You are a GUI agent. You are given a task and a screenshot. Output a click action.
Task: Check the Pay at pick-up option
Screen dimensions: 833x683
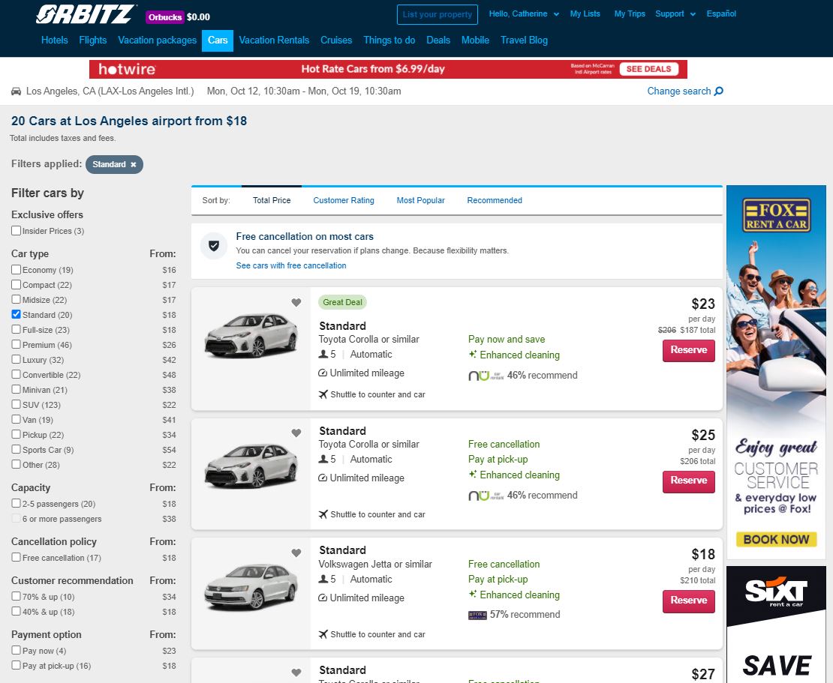(16, 665)
